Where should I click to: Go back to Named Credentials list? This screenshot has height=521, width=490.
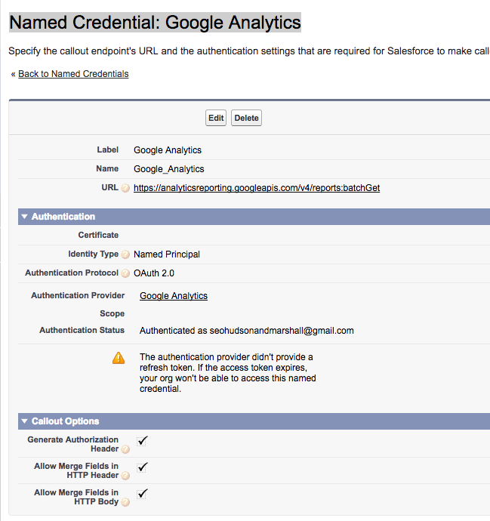click(x=73, y=74)
